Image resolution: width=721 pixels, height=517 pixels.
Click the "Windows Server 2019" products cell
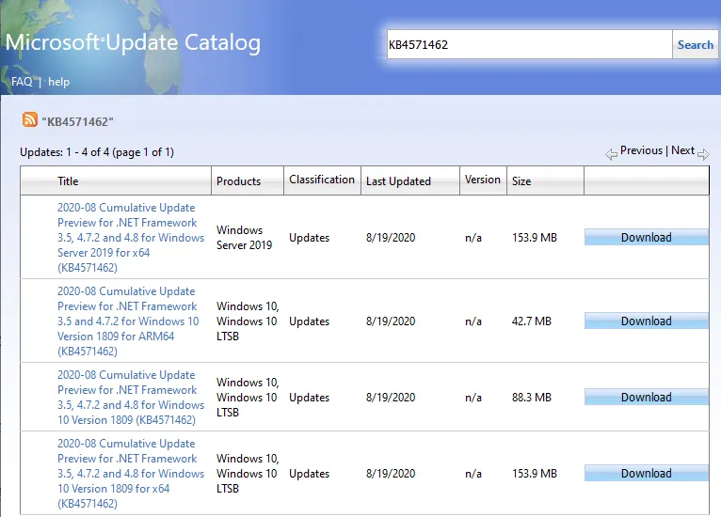(244, 238)
